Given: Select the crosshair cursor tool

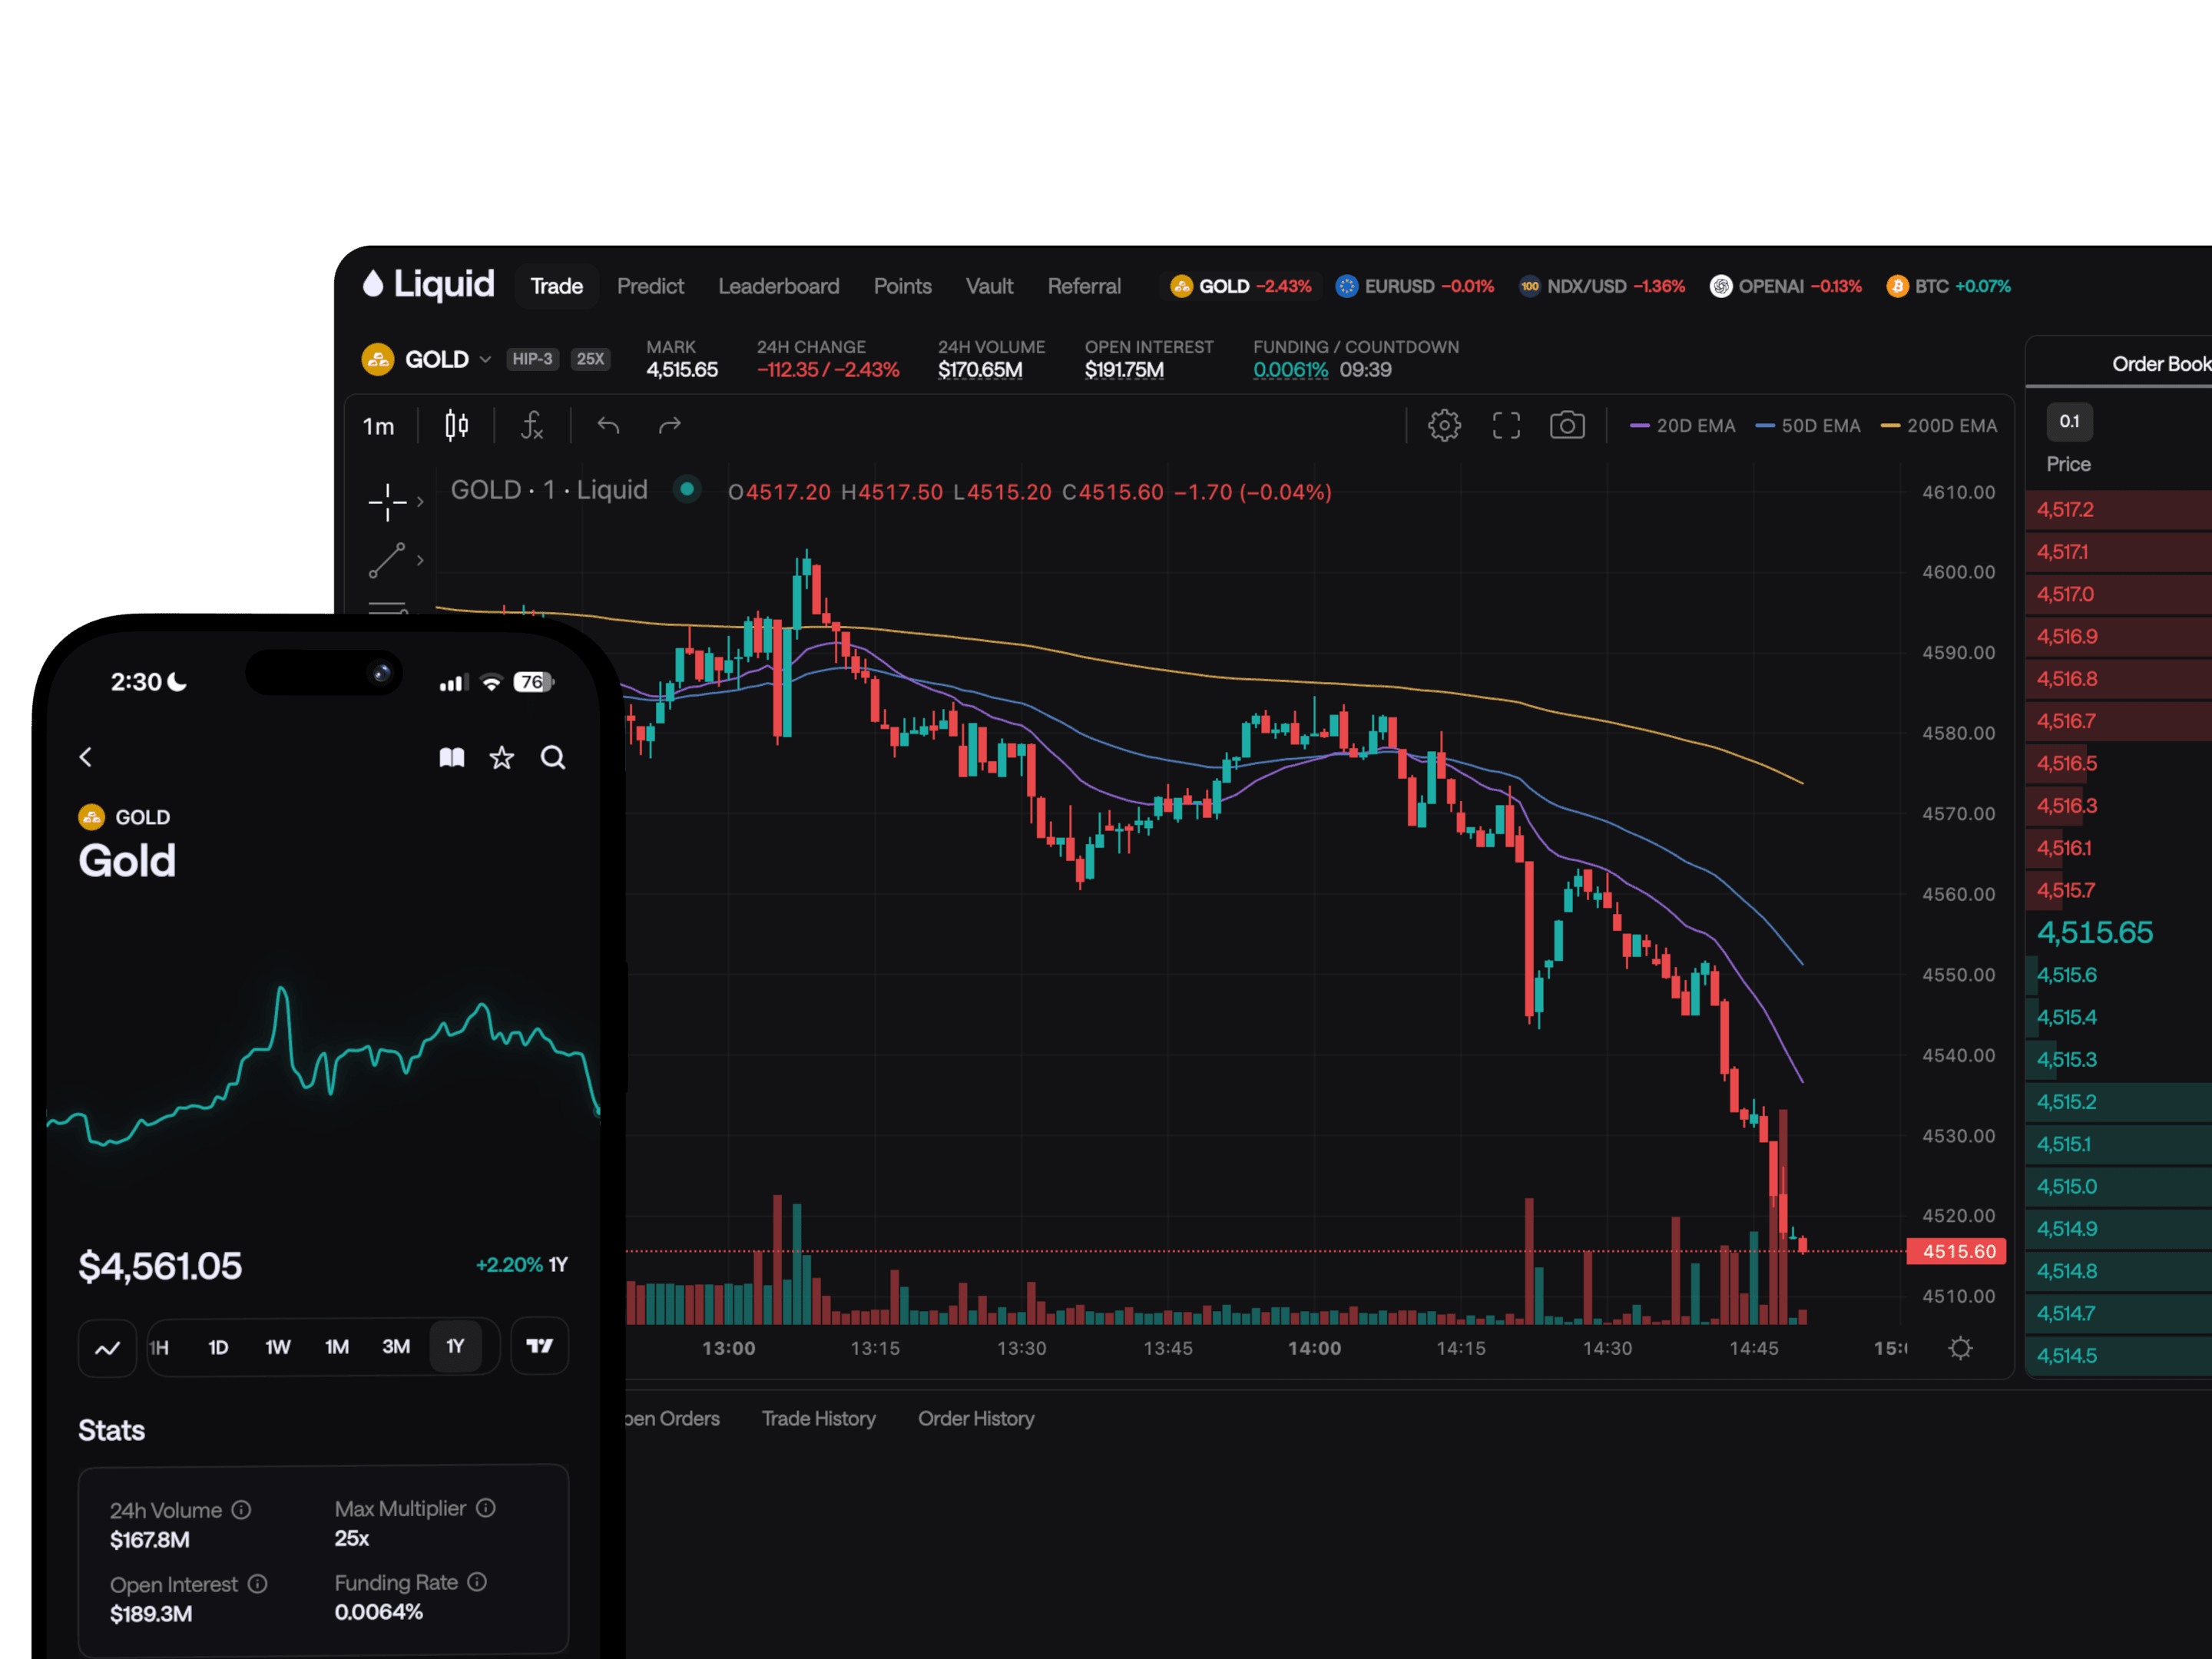Looking at the screenshot, I should [x=387, y=502].
